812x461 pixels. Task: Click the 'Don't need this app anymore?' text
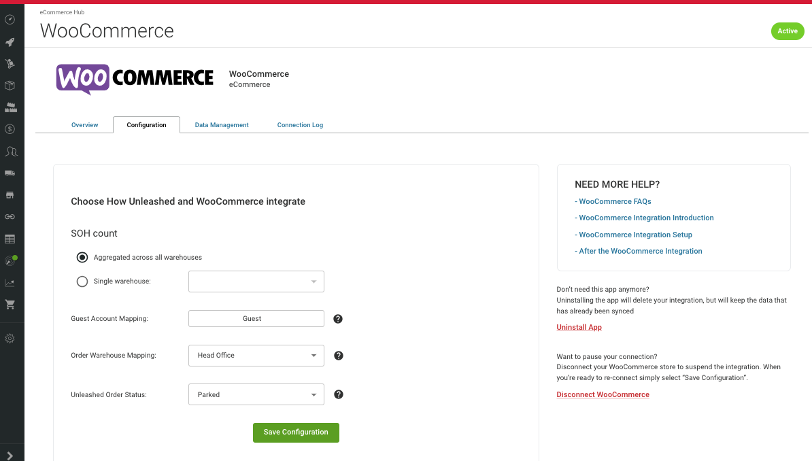(x=603, y=290)
